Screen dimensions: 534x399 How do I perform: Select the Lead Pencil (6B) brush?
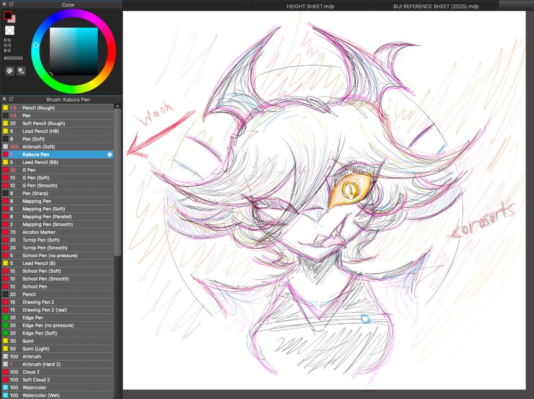(x=58, y=162)
